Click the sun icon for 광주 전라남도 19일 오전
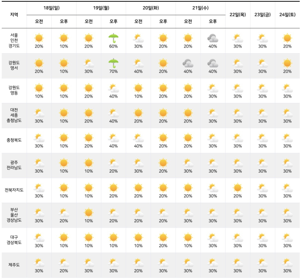301x279 pixels. (89, 163)
